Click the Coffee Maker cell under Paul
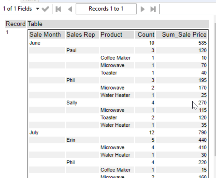This screenshot has width=216, height=178. 115,58
